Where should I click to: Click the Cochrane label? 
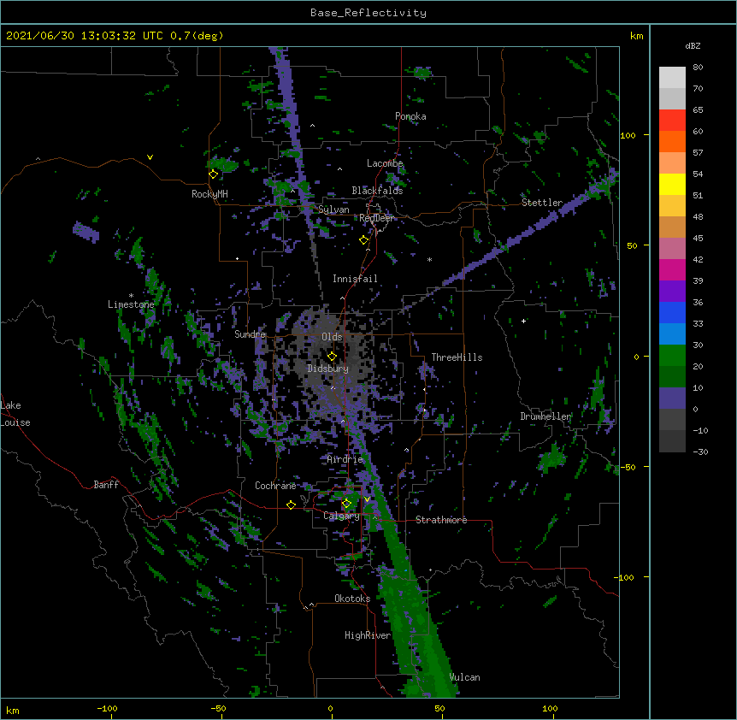click(x=275, y=486)
